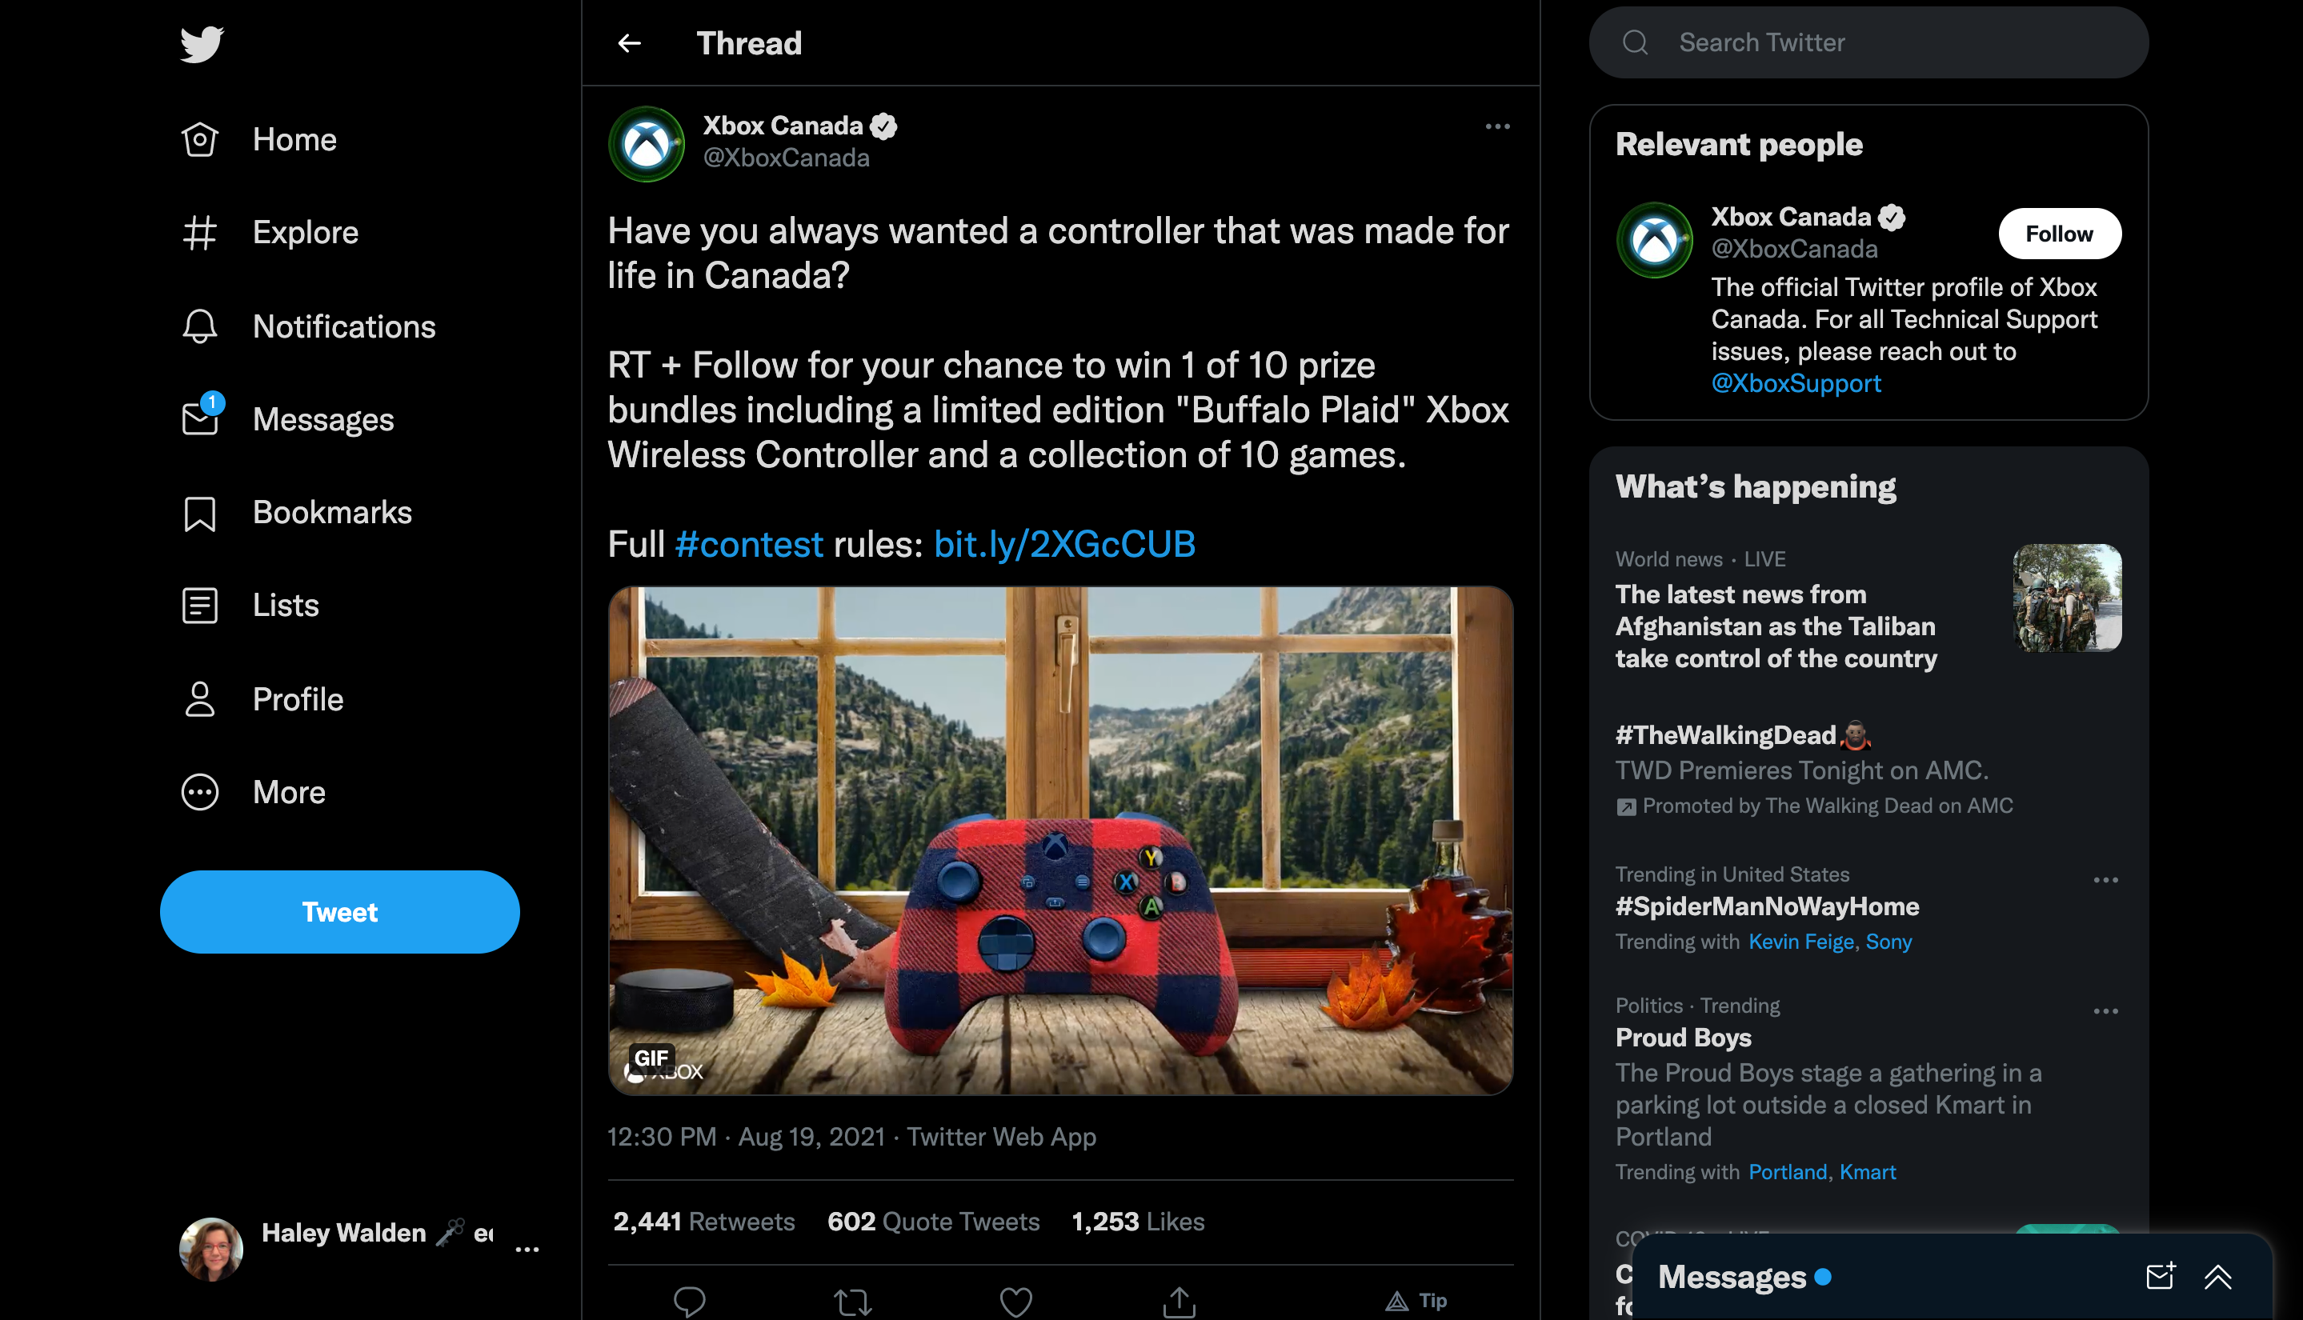Like the Xbox Canada tweet
Screen dimensions: 2303x1320
pos(1015,1301)
